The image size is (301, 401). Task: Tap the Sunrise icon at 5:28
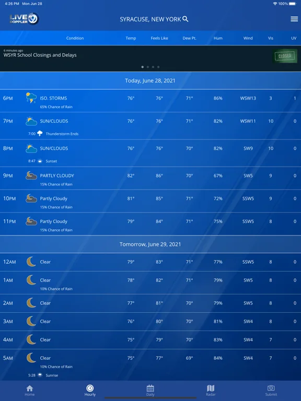pos(40,375)
